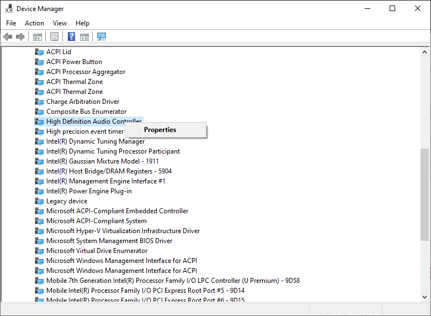
Task: Open the Help menu
Action: [82, 23]
